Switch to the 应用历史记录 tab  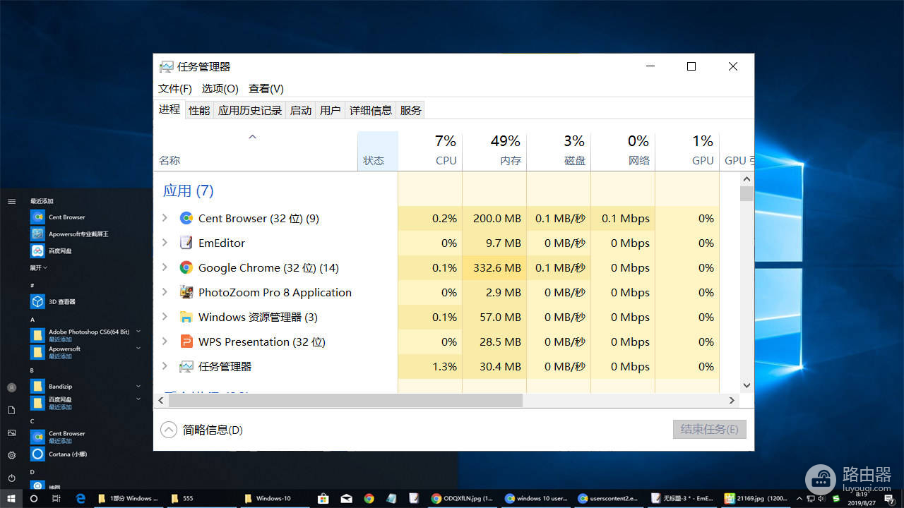(x=250, y=110)
